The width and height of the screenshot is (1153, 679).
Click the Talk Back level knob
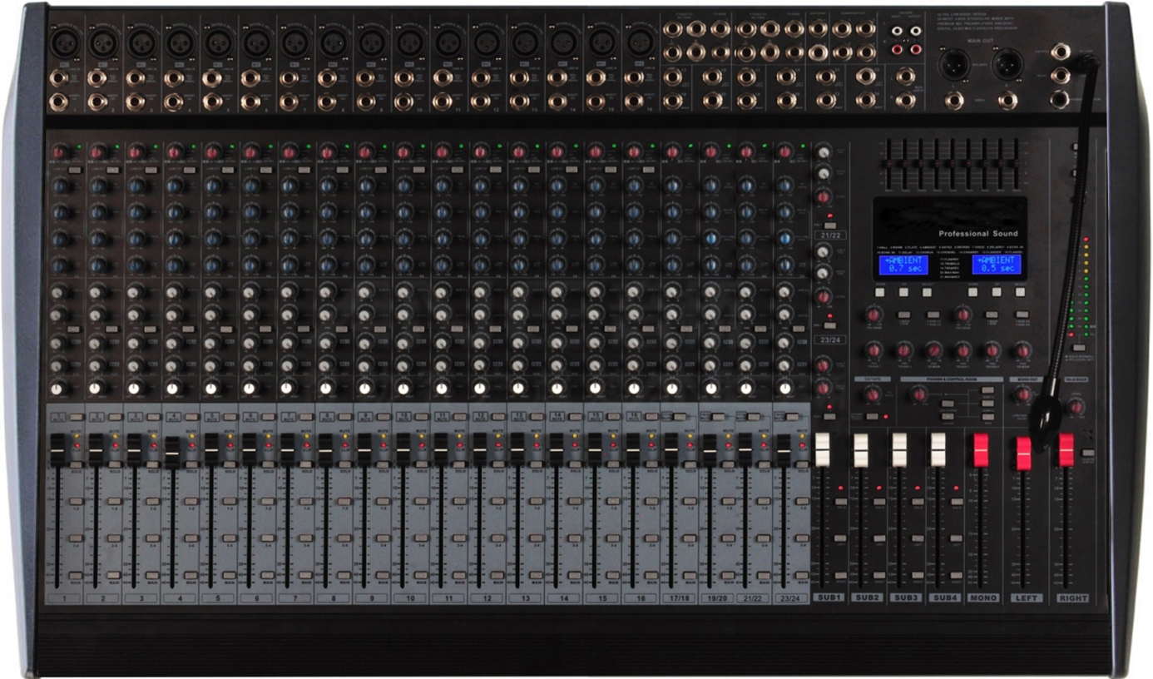click(x=1076, y=407)
